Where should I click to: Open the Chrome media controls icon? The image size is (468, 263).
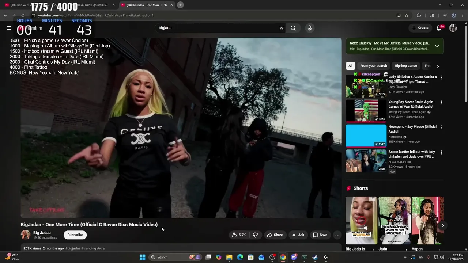coord(445,15)
